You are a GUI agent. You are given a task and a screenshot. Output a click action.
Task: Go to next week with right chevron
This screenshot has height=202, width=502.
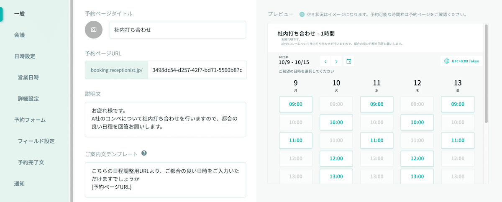click(x=336, y=61)
